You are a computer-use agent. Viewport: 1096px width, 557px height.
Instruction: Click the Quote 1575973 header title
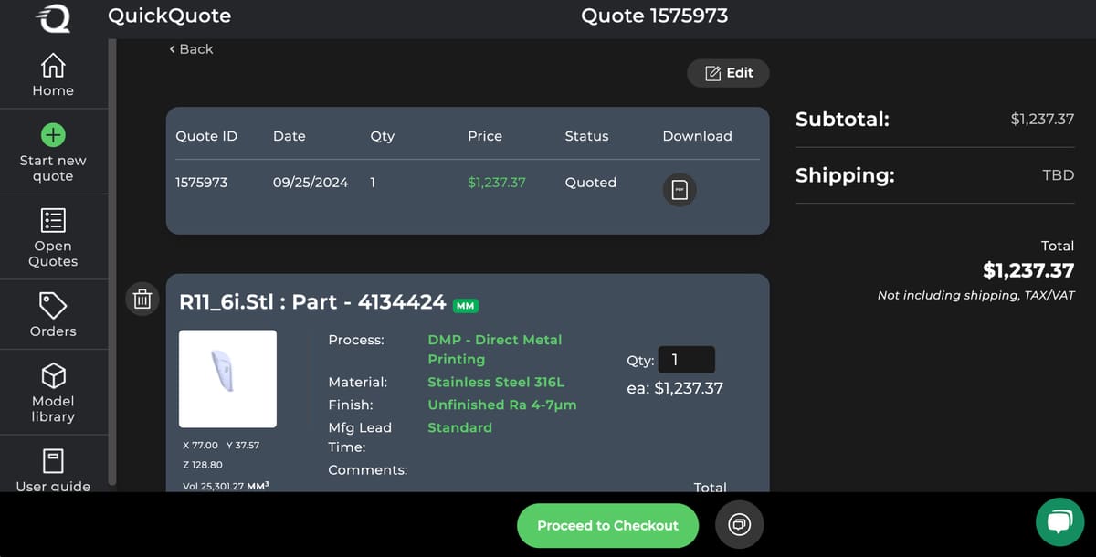click(x=655, y=16)
